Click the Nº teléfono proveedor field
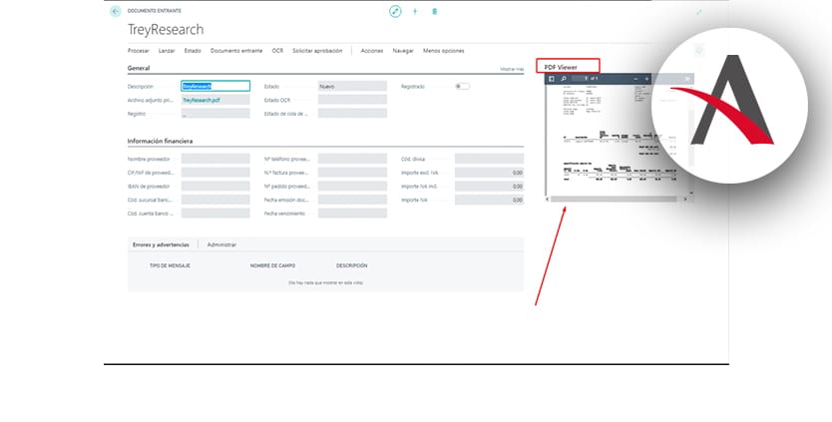This screenshot has width=832, height=422. pos(352,159)
